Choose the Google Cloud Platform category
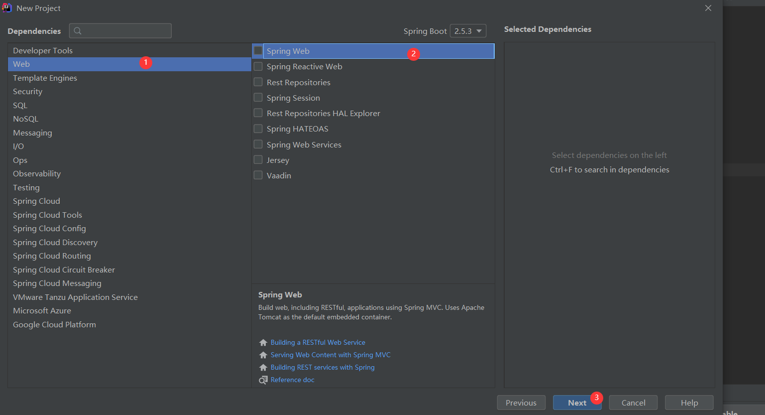The height and width of the screenshot is (415, 765). click(x=129, y=324)
